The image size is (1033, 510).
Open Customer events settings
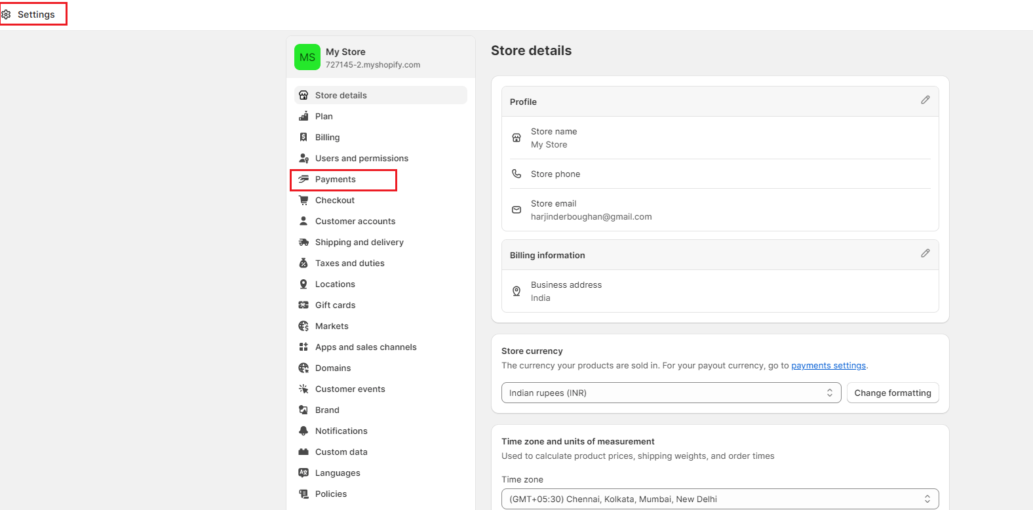(x=381, y=389)
